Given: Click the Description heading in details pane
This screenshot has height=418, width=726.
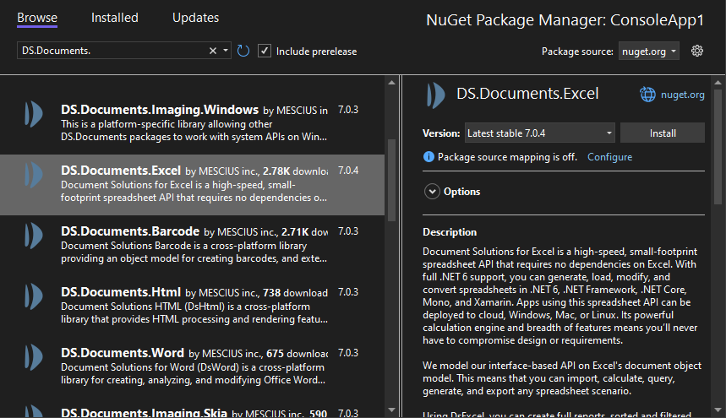Looking at the screenshot, I should pyautogui.click(x=450, y=232).
